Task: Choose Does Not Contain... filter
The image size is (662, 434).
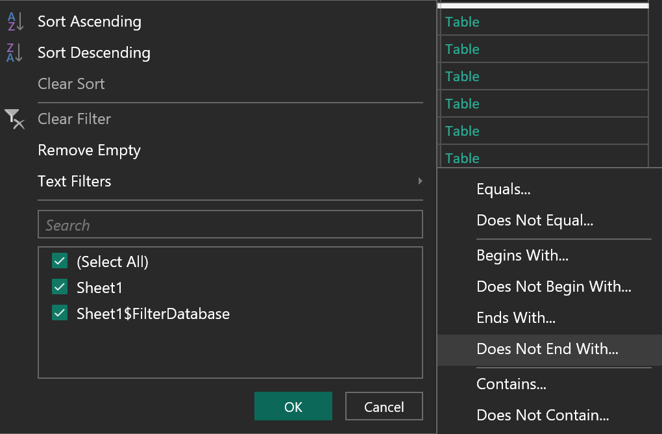Action: click(x=543, y=415)
